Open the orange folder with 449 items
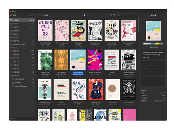 [x=22, y=54]
